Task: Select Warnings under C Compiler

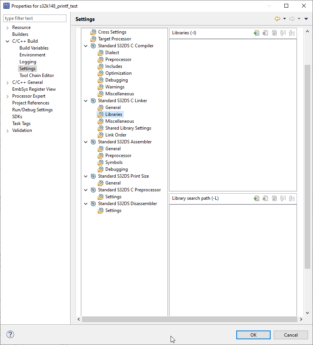Action: (x=115, y=87)
